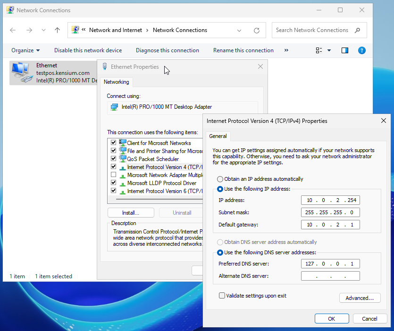
Task: Open Help with the question mark icon
Action: pos(361,50)
